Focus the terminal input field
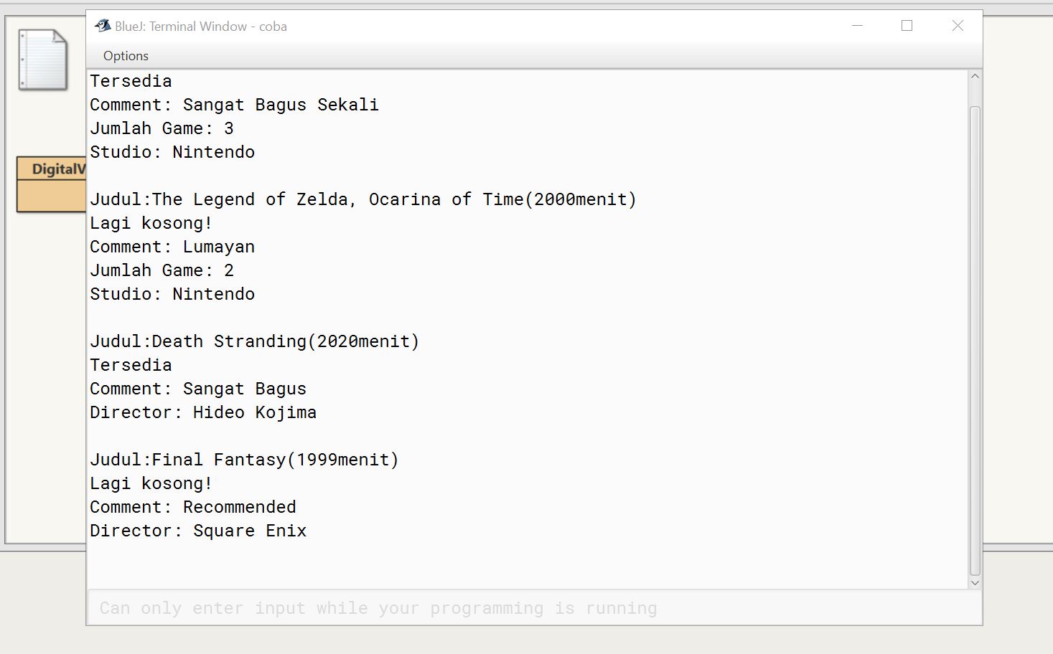The image size is (1053, 654). (x=534, y=607)
